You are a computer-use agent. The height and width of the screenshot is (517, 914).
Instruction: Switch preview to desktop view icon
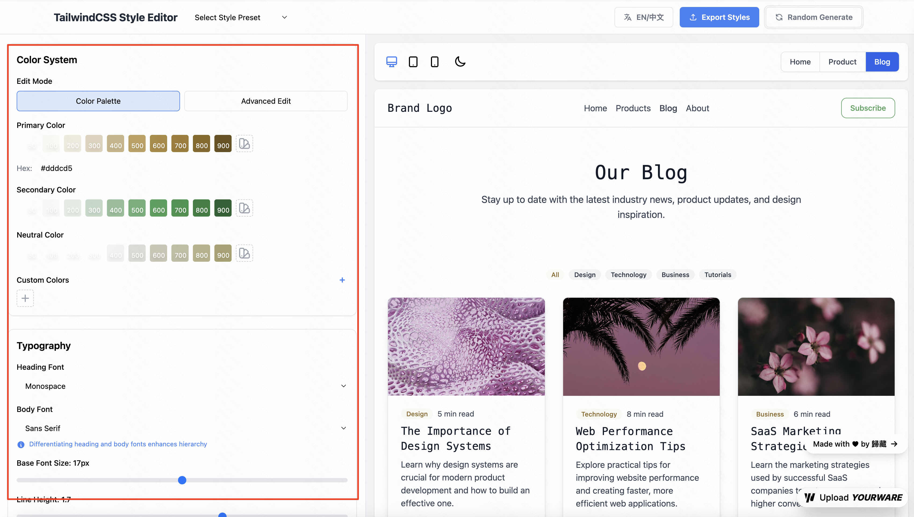point(391,62)
